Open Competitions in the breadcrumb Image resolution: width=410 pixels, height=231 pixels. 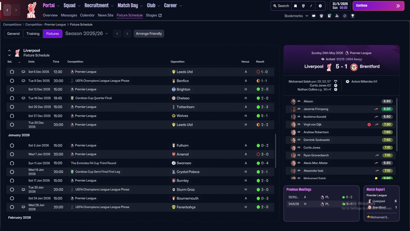12,24
